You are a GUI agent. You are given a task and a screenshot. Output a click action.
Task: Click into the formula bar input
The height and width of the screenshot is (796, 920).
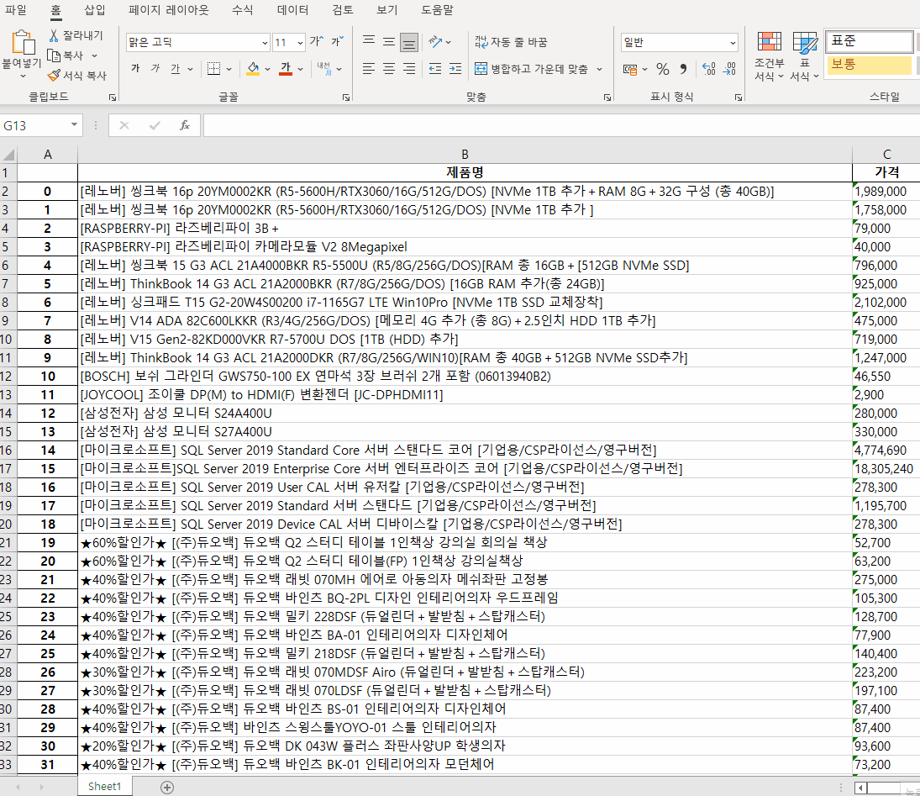tap(561, 125)
